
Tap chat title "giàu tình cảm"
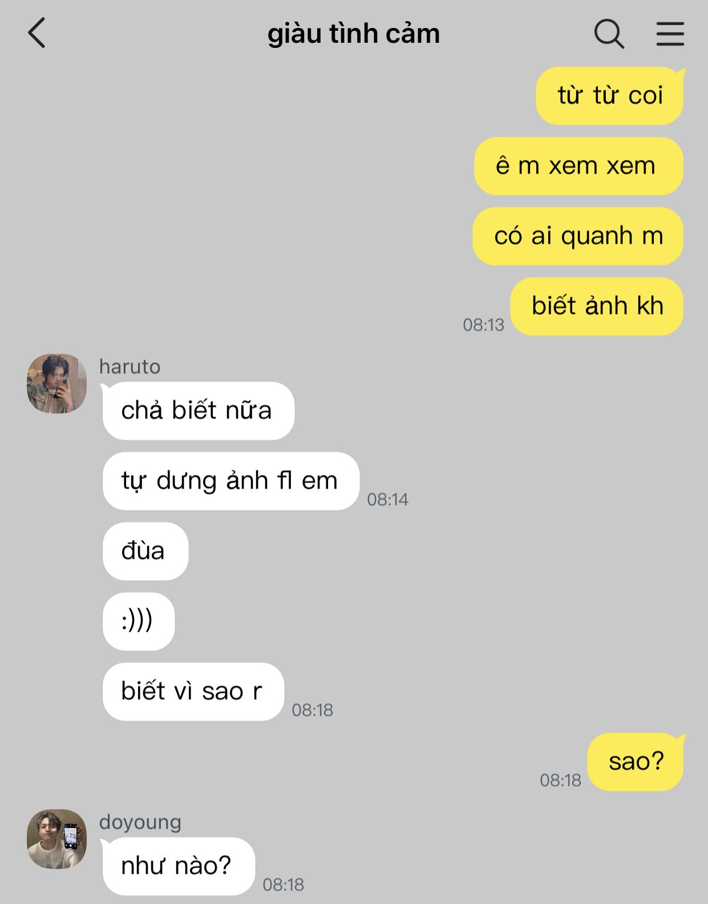pyautogui.click(x=354, y=34)
